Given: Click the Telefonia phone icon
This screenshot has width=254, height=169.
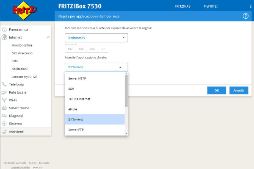Looking at the screenshot, I should click(x=4, y=84).
